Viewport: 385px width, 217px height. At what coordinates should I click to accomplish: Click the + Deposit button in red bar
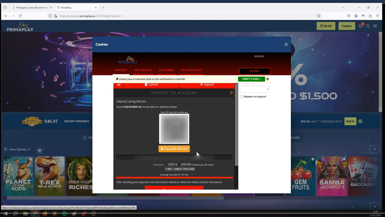coord(207,85)
